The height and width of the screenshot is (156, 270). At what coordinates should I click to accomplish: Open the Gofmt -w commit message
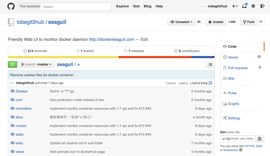(62, 91)
